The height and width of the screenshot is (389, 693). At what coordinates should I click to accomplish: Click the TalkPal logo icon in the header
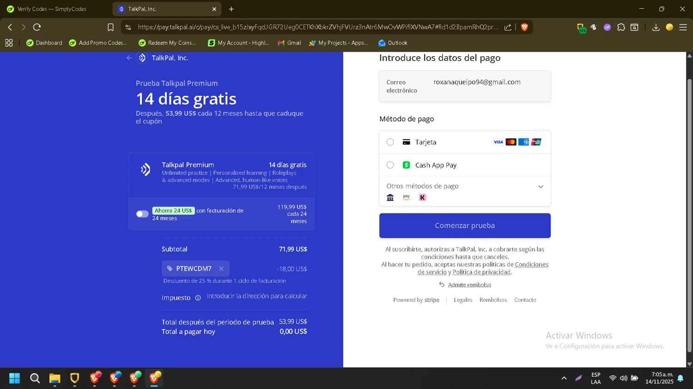(142, 58)
